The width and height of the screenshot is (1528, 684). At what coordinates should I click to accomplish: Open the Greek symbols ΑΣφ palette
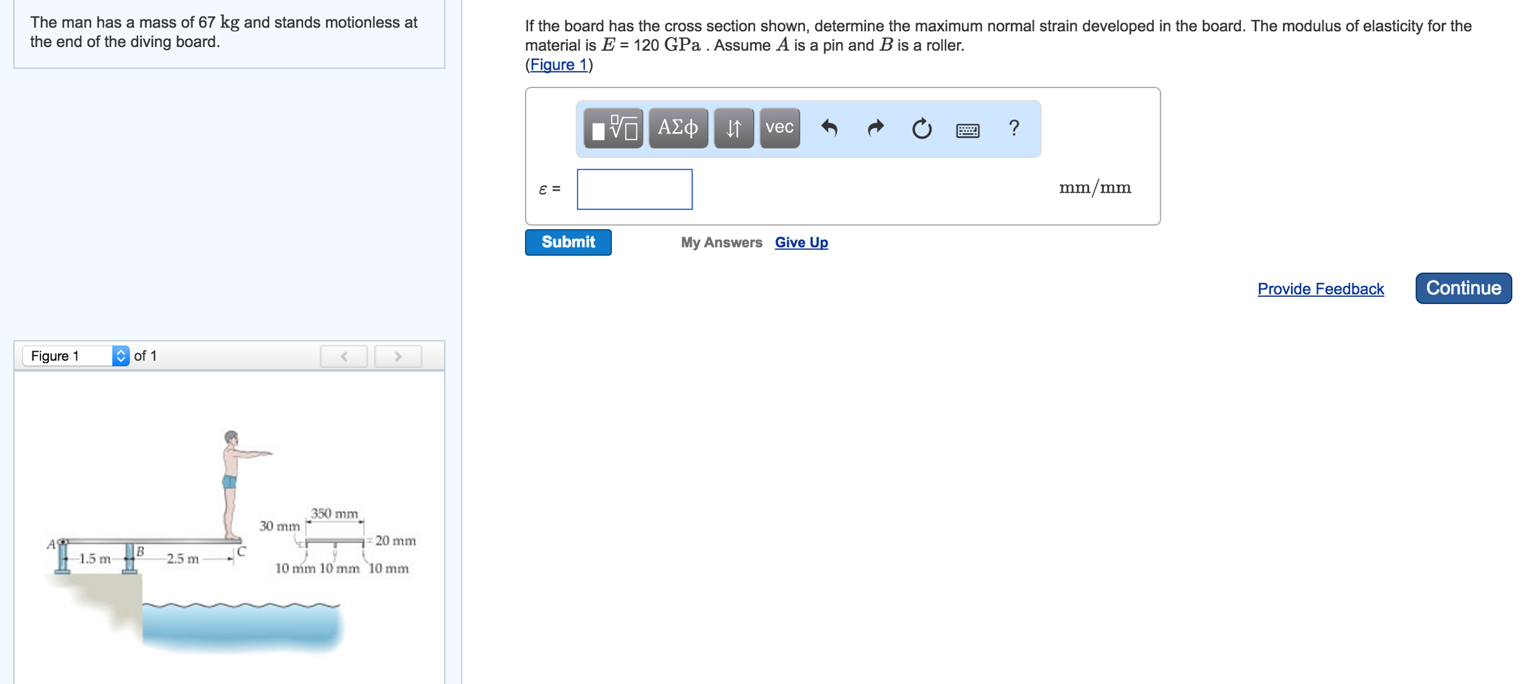677,128
